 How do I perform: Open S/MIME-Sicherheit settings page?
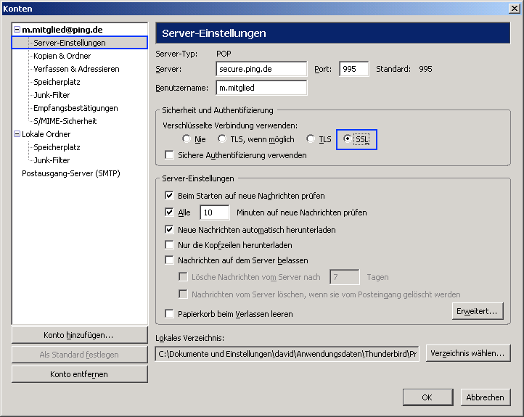tap(65, 121)
